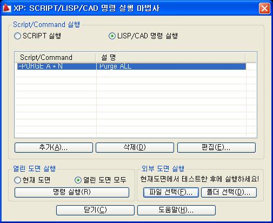Open 폴더 선택(D)... folder chooser

[229, 192]
